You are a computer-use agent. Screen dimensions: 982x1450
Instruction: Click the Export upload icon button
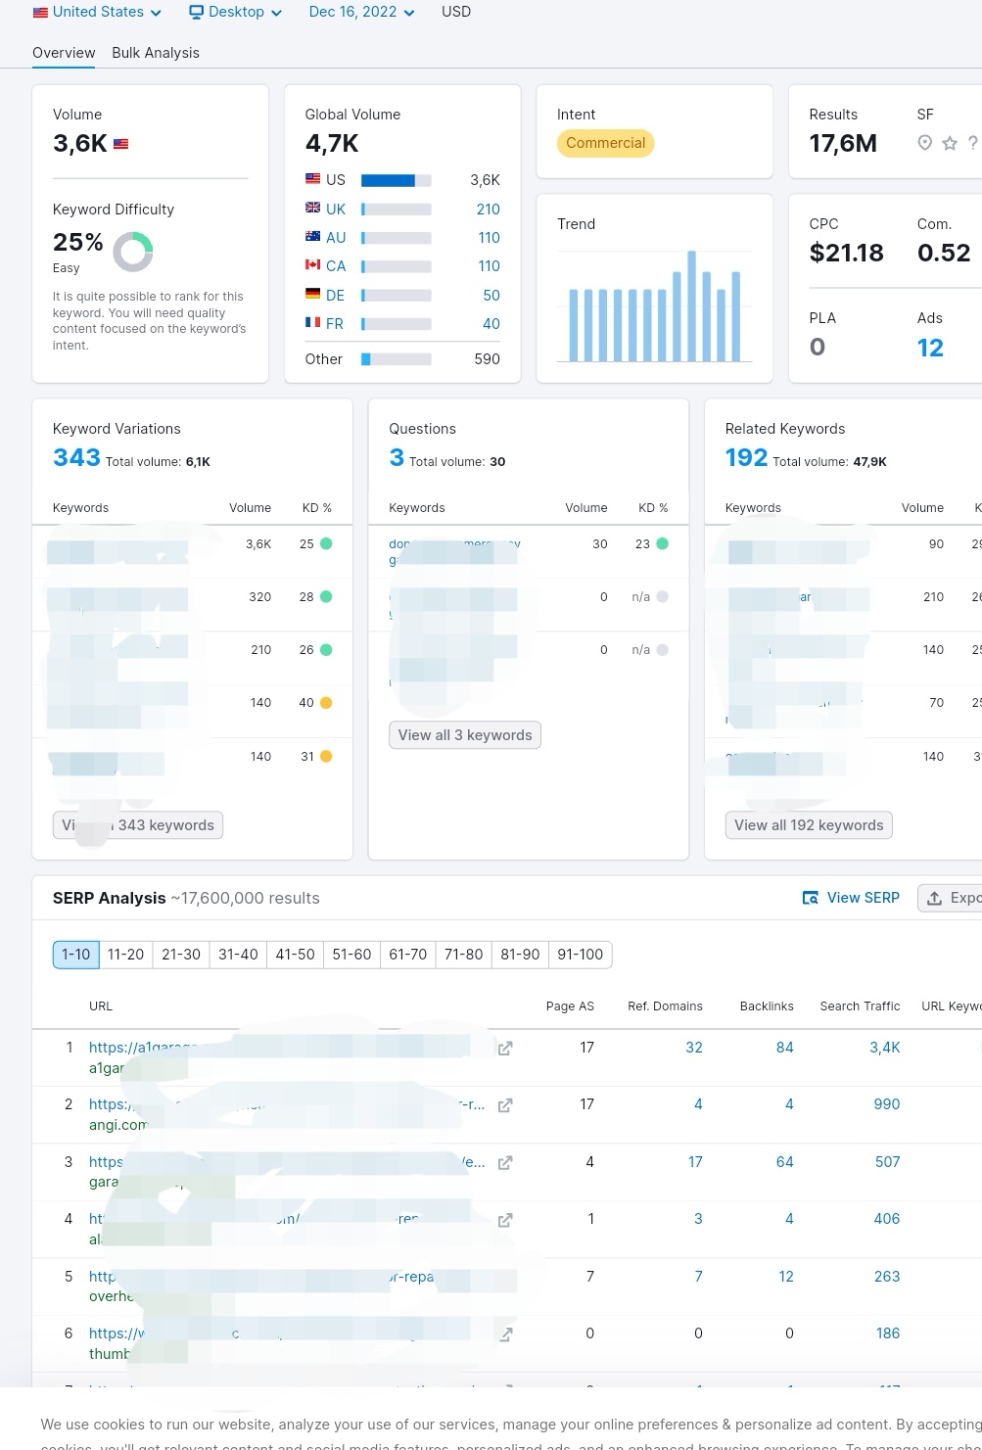951,898
